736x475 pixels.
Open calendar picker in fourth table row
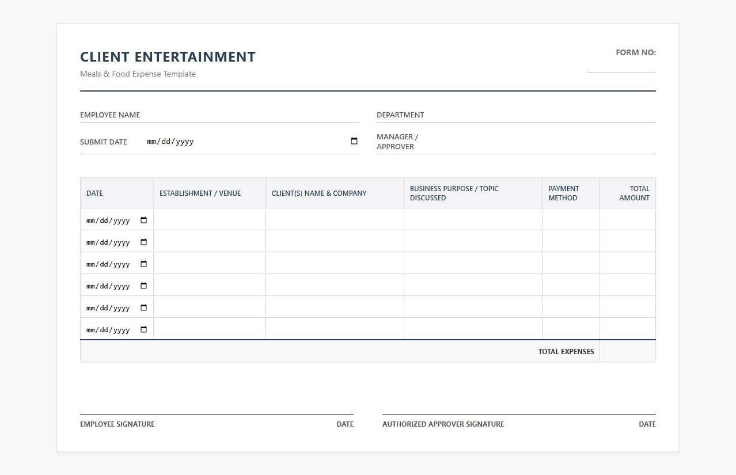pyautogui.click(x=144, y=286)
